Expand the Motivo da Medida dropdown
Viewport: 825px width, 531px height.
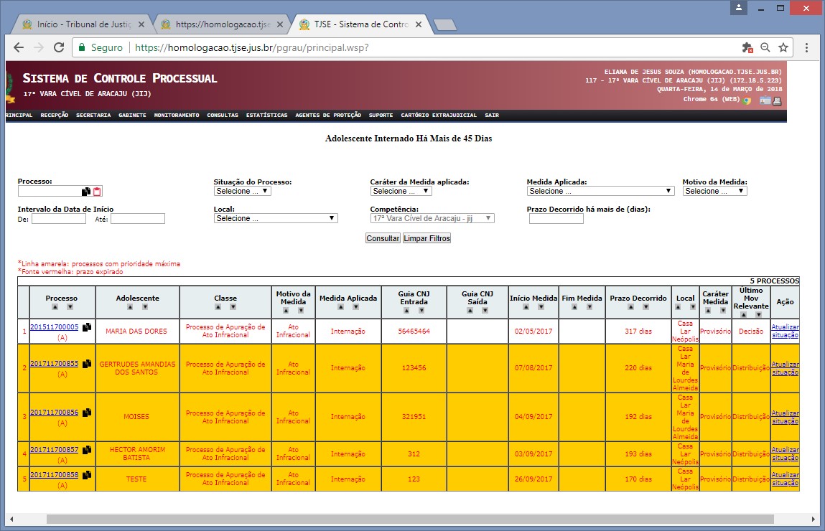point(714,192)
